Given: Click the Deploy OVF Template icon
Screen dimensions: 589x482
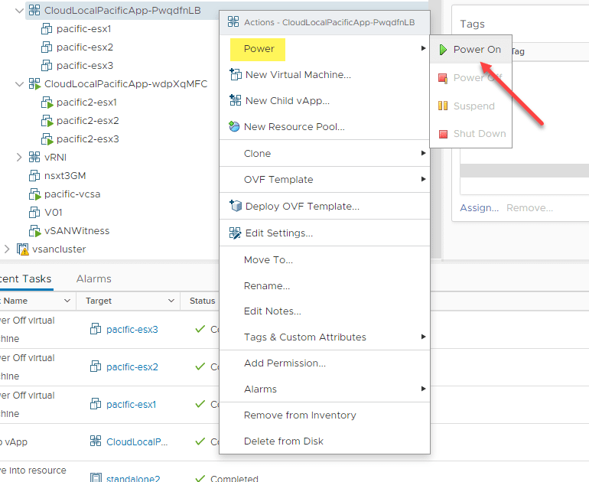Looking at the screenshot, I should (x=235, y=206).
